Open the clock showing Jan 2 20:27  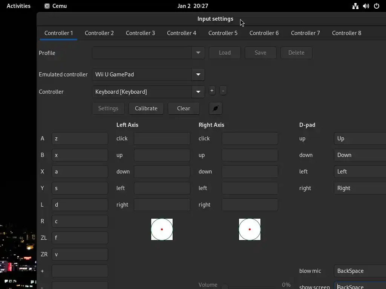(x=193, y=6)
